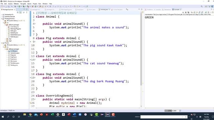Image resolution: width=214 pixels, height=120 pixels.
Task: Expand the AbstractionTu project
Action: (x=2, y=15)
